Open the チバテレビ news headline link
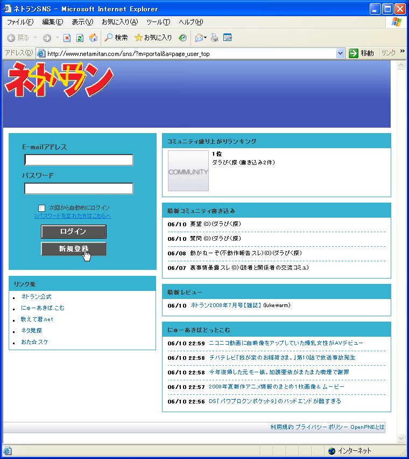409x459 pixels. pyautogui.click(x=283, y=358)
